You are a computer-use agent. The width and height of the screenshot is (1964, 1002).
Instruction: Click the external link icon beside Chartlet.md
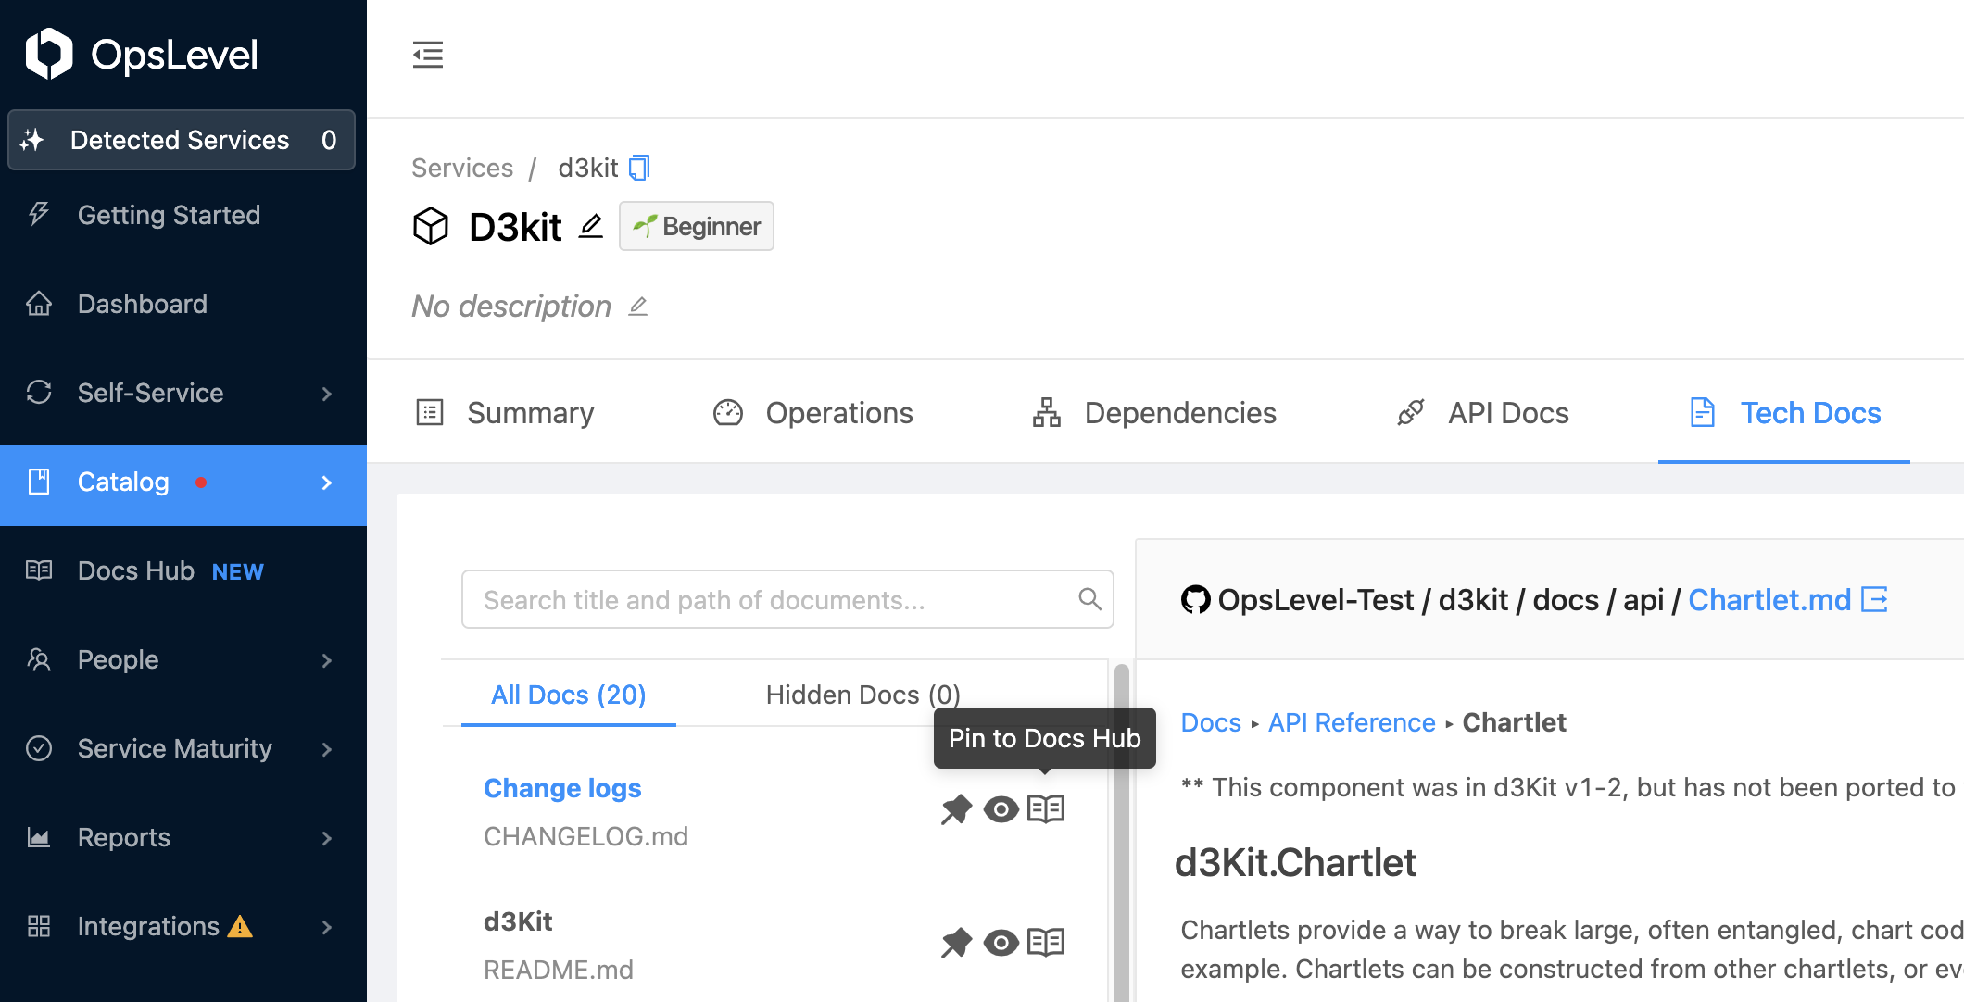(x=1874, y=599)
